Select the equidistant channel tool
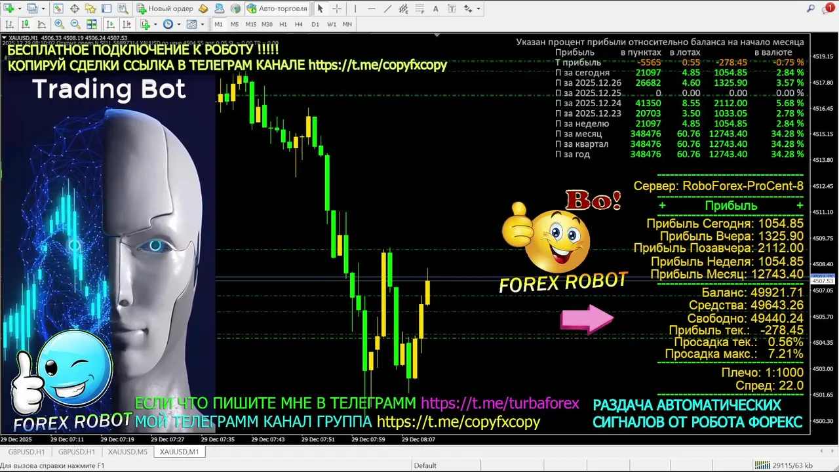The height and width of the screenshot is (472, 839). coord(404,9)
